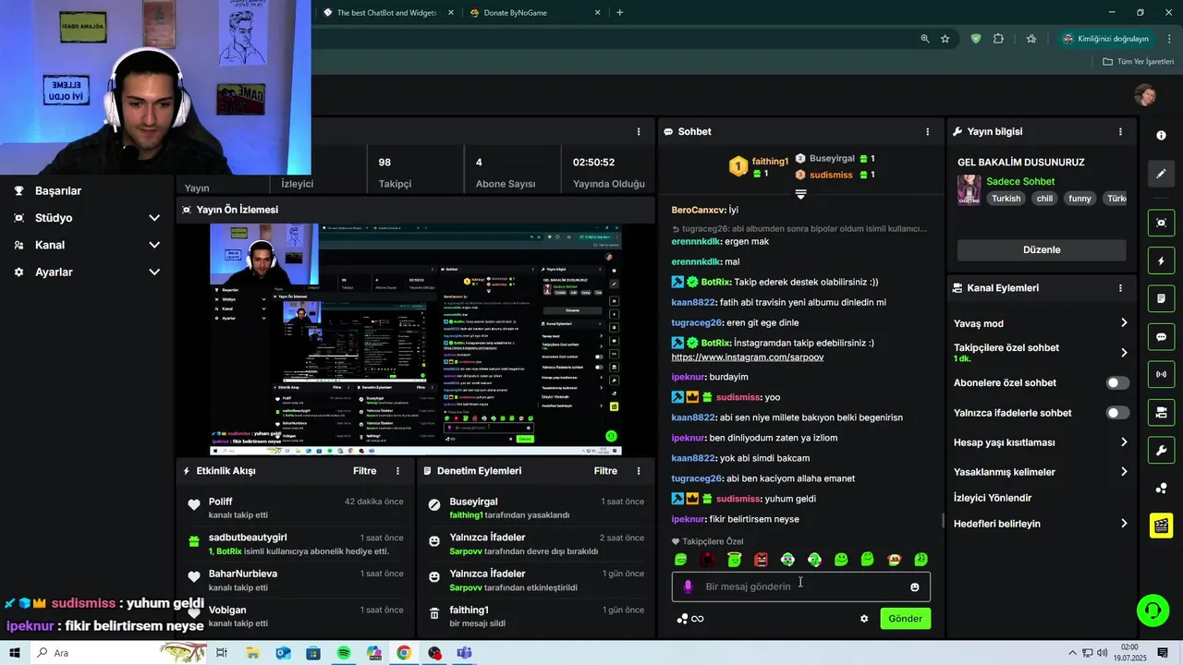Viewport: 1183px width, 665px height.
Task: Open Outlook from the taskbar
Action: pos(283,653)
